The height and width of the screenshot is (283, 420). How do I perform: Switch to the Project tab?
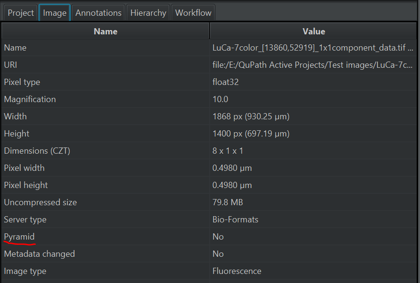click(20, 12)
